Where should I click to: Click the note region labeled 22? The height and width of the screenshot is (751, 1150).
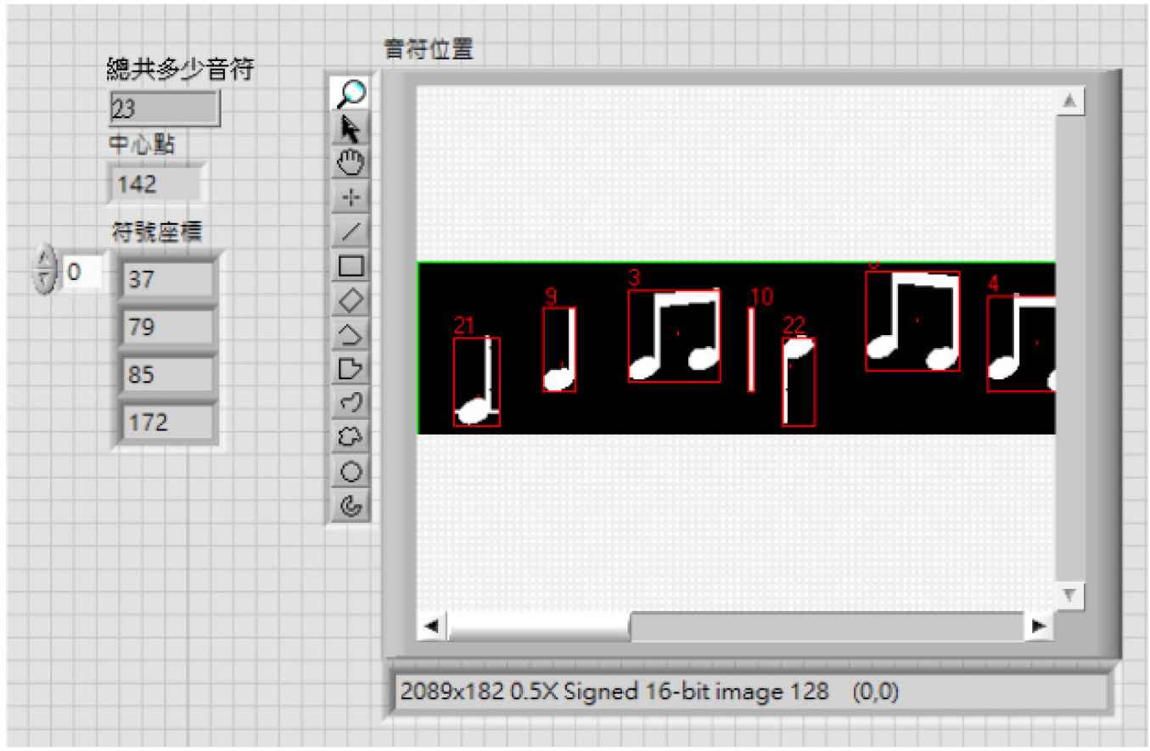(x=799, y=382)
